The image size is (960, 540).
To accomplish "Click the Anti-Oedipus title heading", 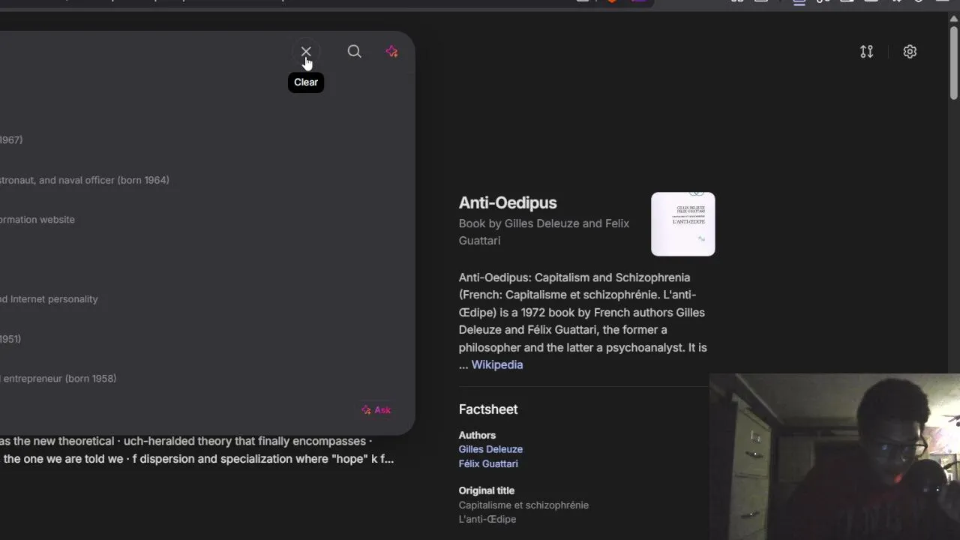I will tap(508, 202).
